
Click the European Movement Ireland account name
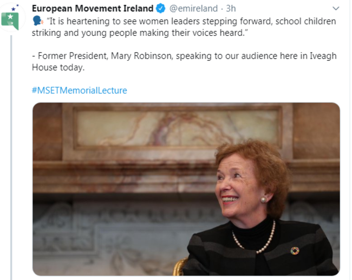pos(93,9)
